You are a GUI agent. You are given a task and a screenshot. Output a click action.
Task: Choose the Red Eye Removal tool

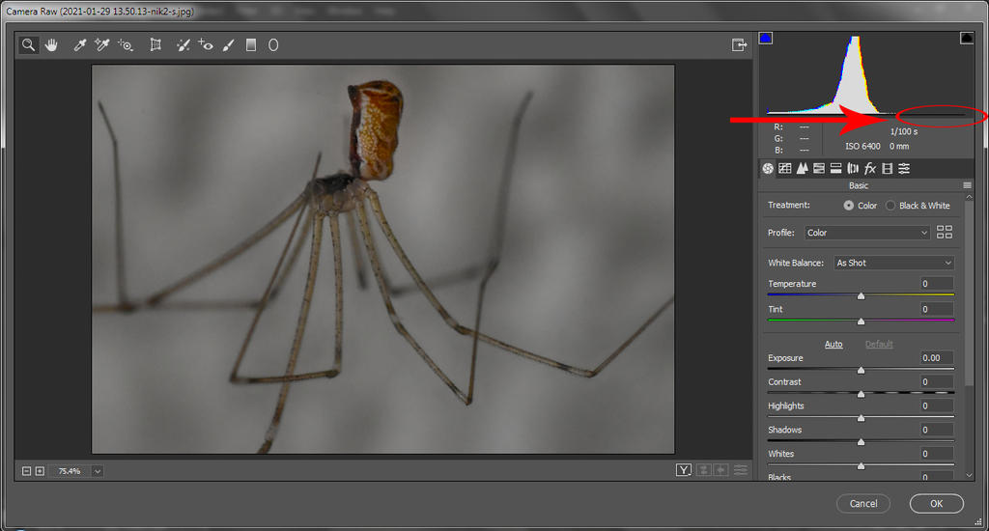pyautogui.click(x=205, y=44)
